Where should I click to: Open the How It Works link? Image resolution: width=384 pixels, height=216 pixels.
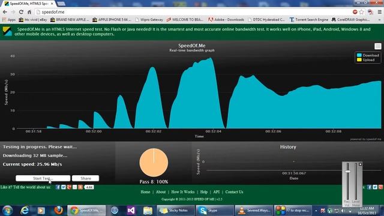point(182,192)
